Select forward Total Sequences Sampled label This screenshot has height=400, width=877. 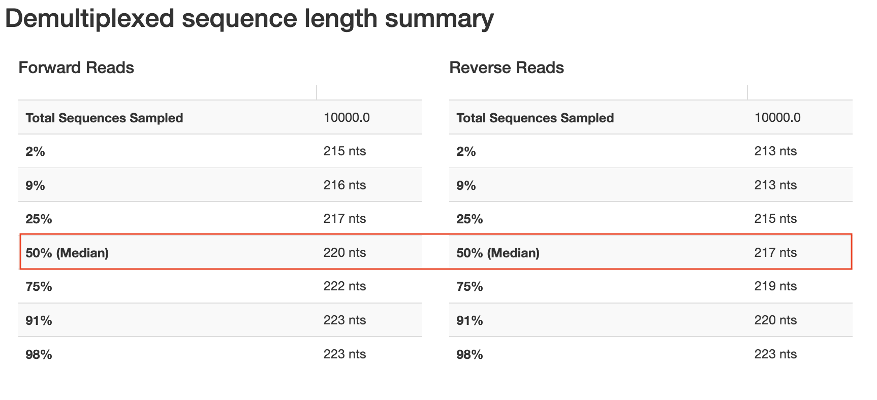point(104,118)
